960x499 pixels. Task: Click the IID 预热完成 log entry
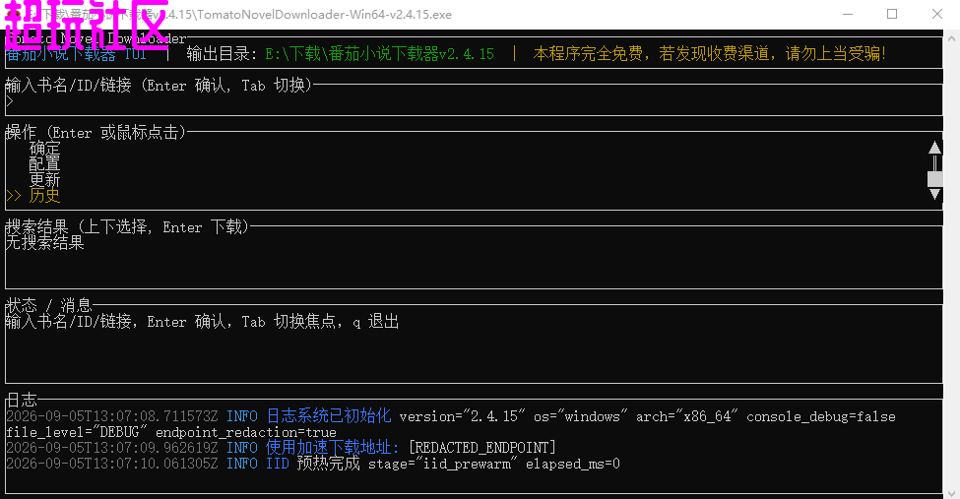pyautogui.click(x=313, y=464)
